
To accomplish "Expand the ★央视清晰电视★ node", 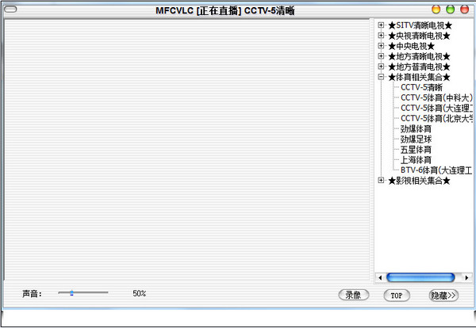I will click(381, 36).
